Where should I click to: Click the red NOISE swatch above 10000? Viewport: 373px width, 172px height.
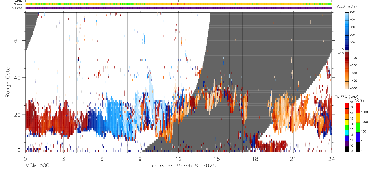coord(358,108)
